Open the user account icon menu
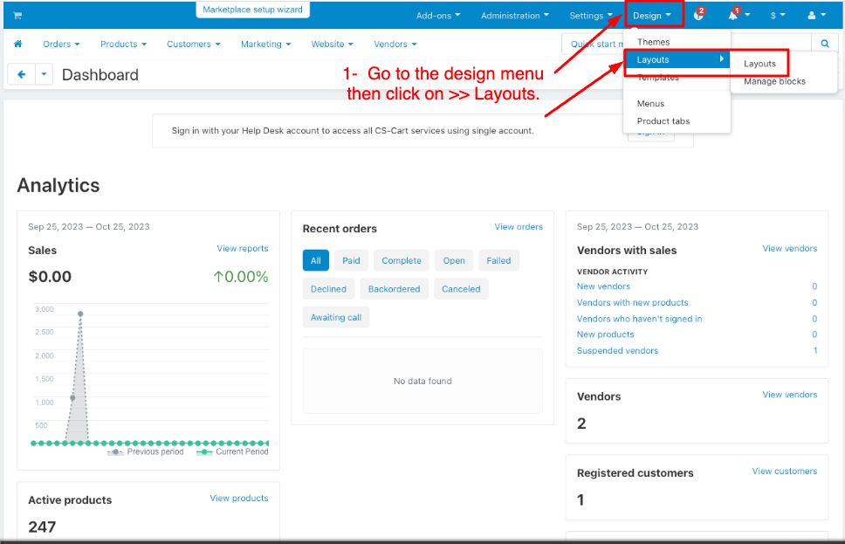Viewport: 845px width, 544px height. pyautogui.click(x=816, y=15)
